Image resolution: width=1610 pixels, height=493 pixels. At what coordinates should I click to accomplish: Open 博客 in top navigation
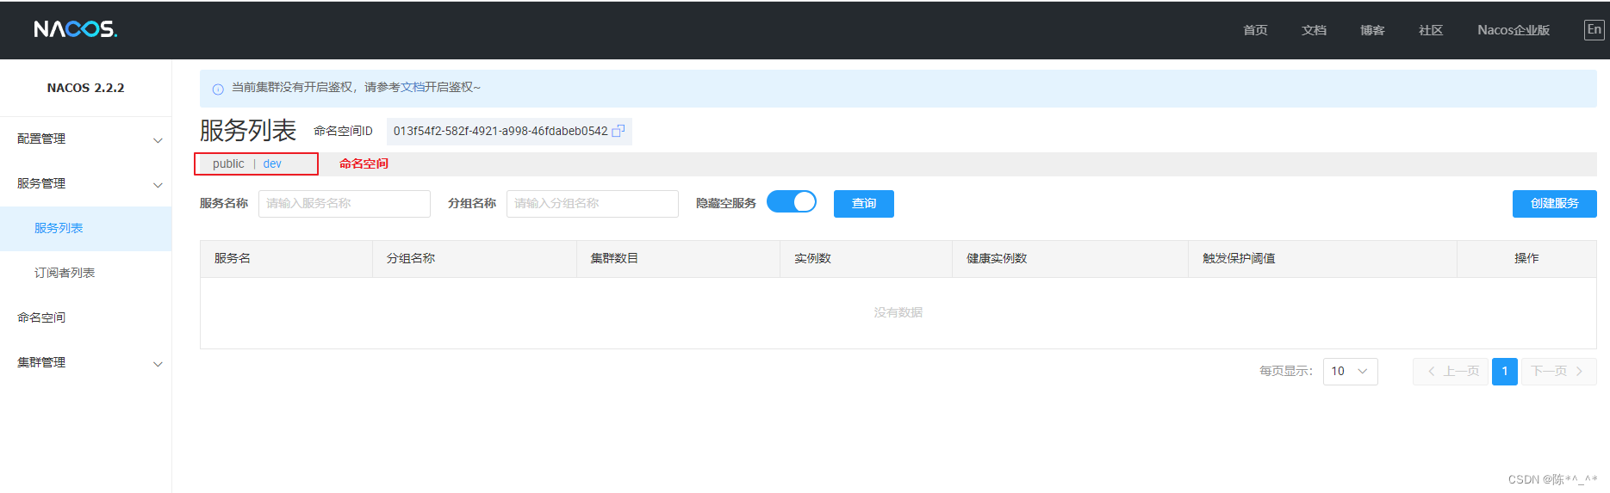click(x=1372, y=30)
